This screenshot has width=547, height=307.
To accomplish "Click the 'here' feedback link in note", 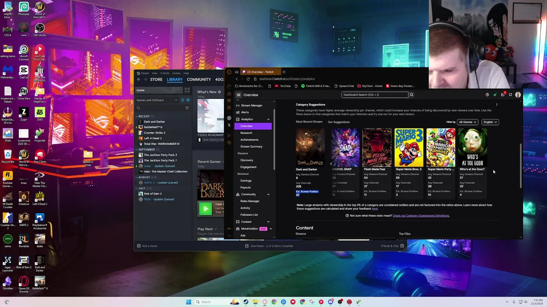I will point(374,209).
